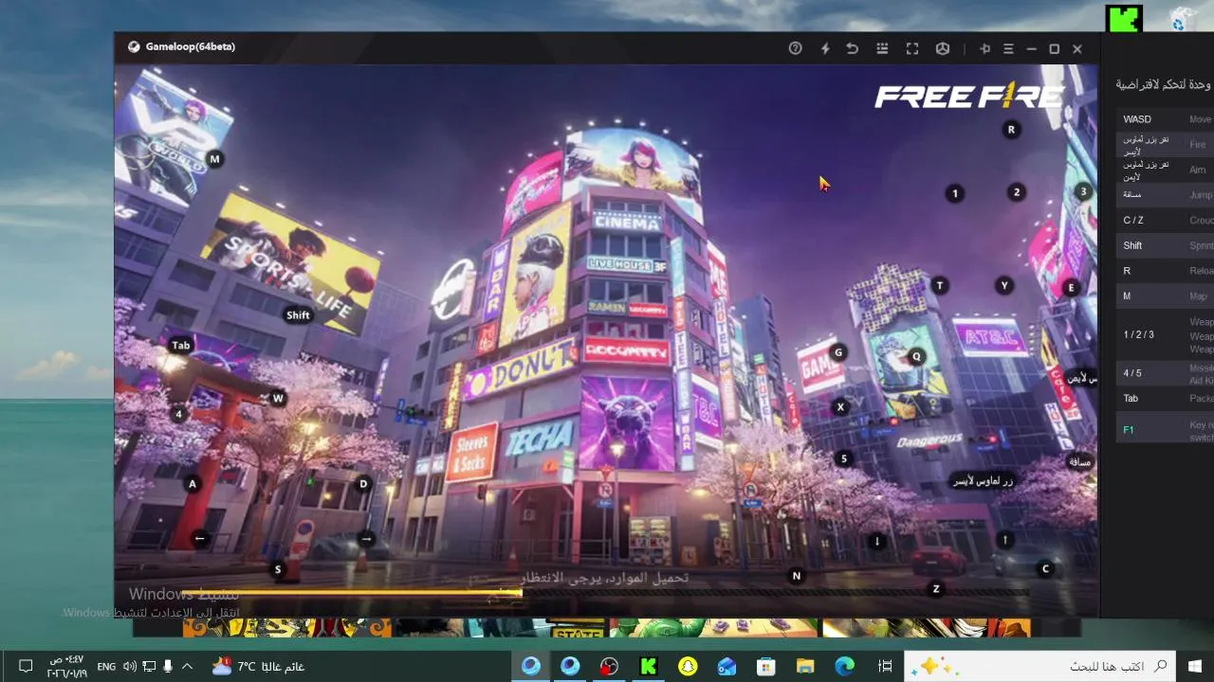Open File Explorer from the taskbar
1214x682 pixels.
[805, 667]
